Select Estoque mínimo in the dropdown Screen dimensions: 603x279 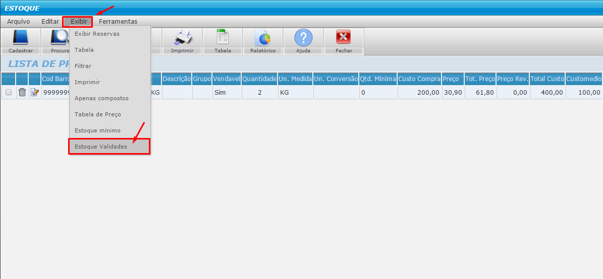click(97, 130)
